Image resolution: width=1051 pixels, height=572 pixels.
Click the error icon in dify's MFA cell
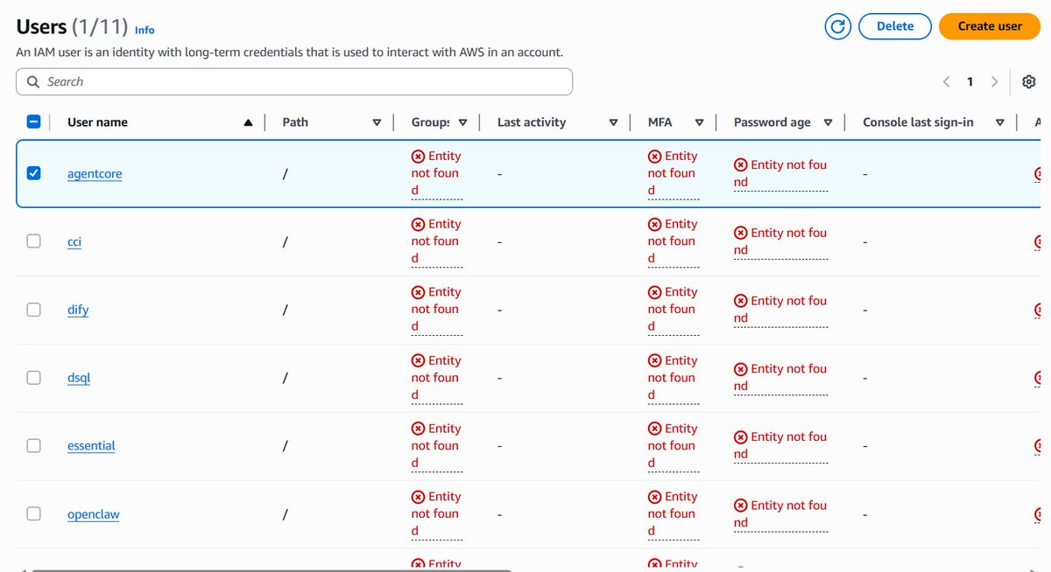(x=655, y=292)
